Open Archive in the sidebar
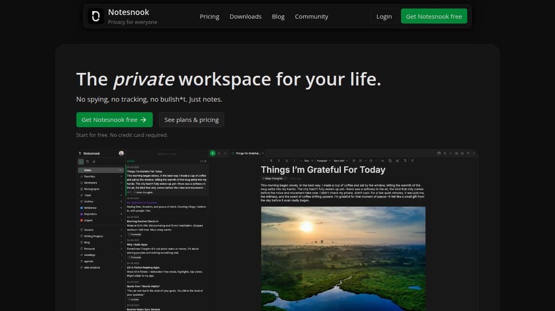 point(101,202)
